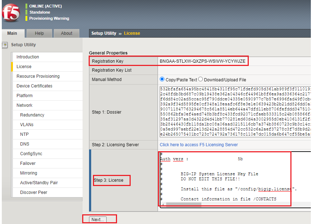Click the General Properties heading

pyautogui.click(x=108, y=53)
